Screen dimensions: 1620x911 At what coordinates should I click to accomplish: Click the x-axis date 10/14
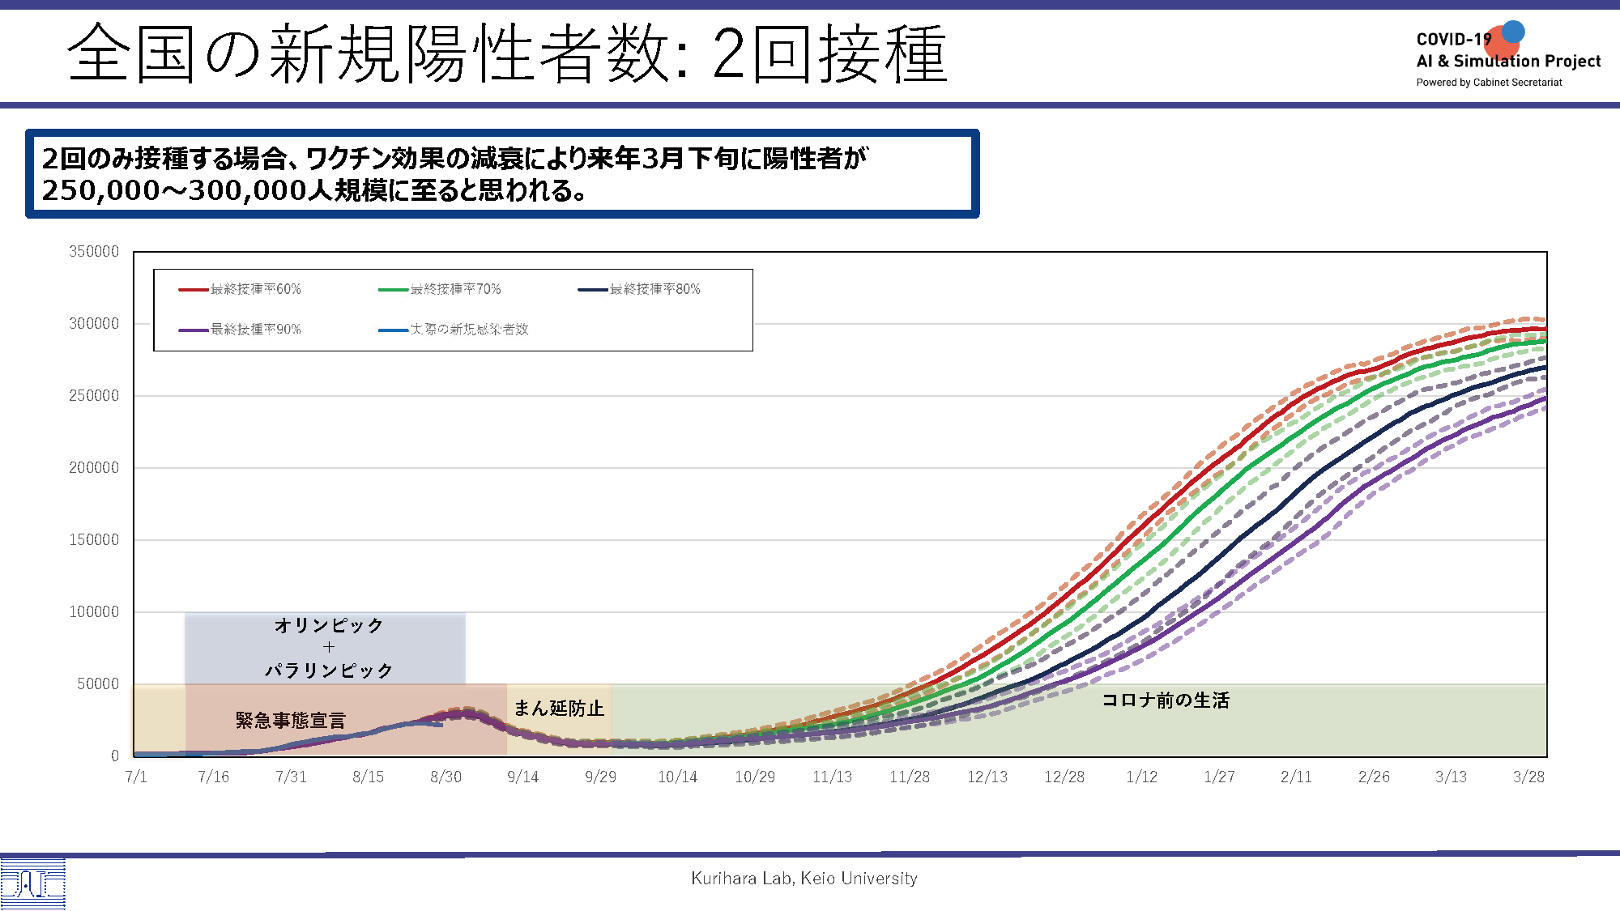coord(678,777)
